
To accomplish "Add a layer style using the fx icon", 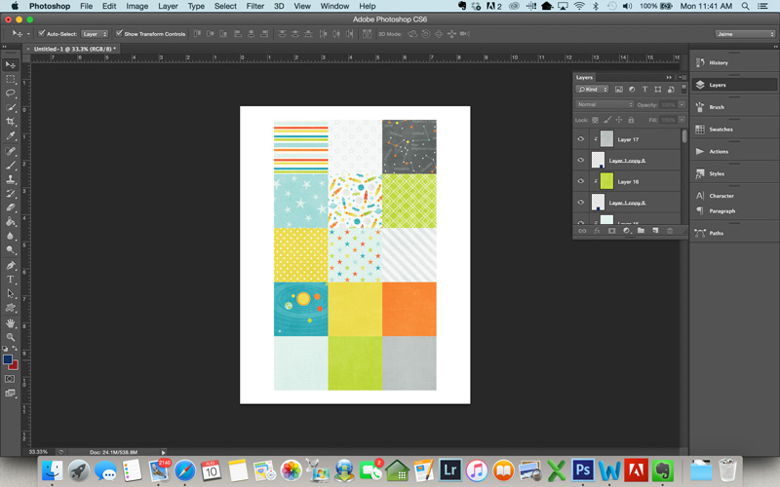I will (x=597, y=231).
